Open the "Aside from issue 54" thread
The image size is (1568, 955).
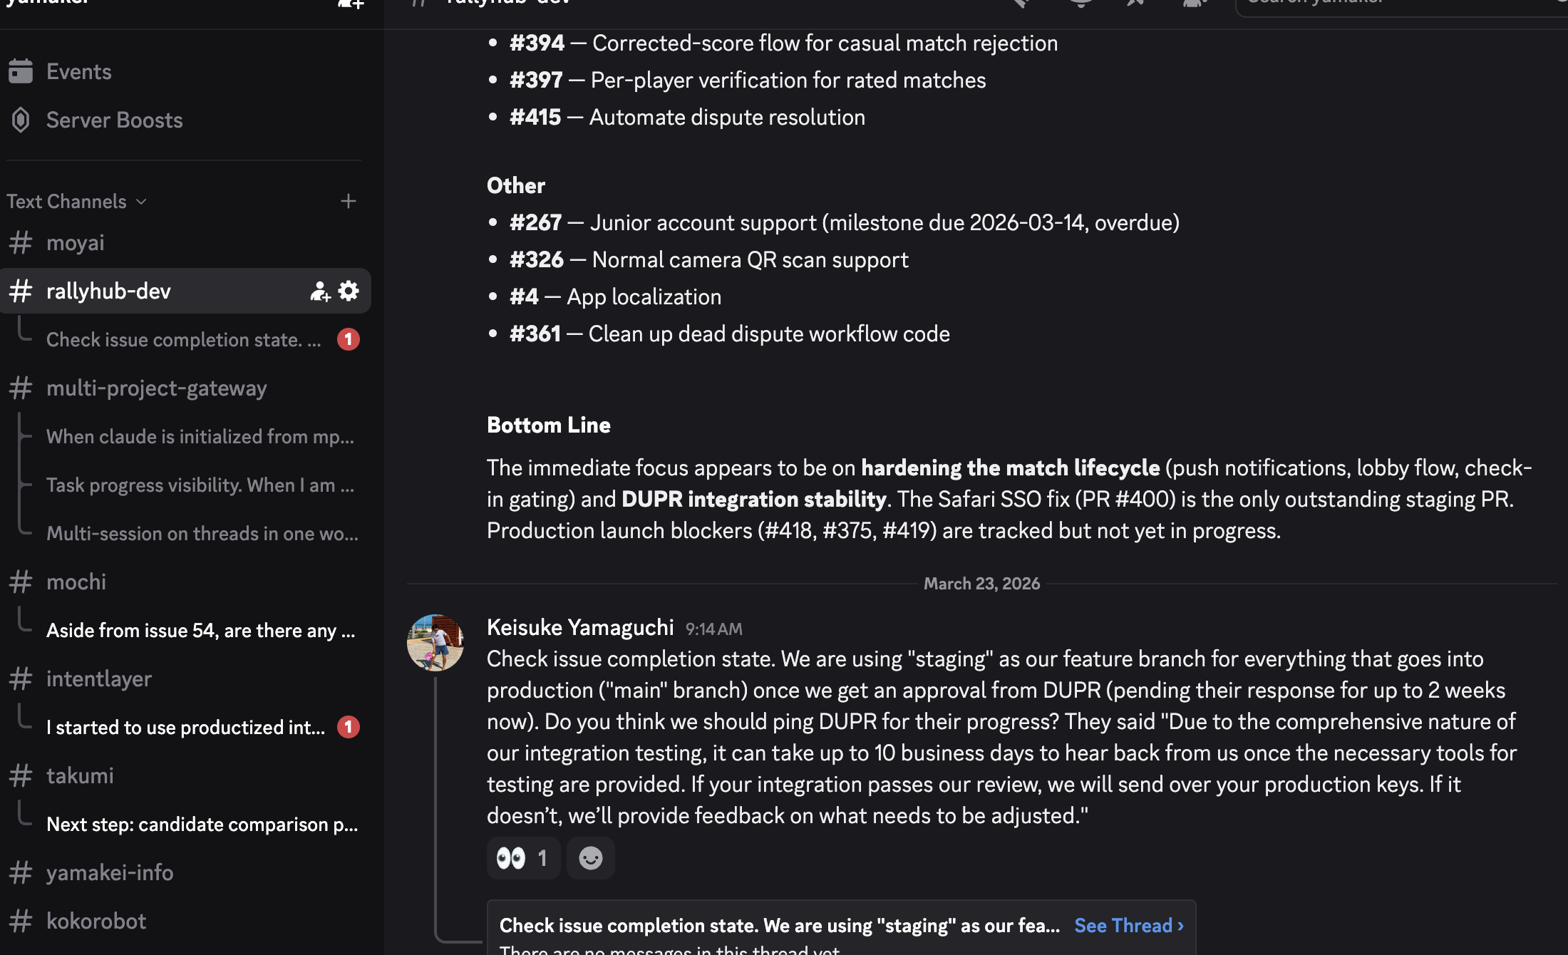click(x=200, y=631)
